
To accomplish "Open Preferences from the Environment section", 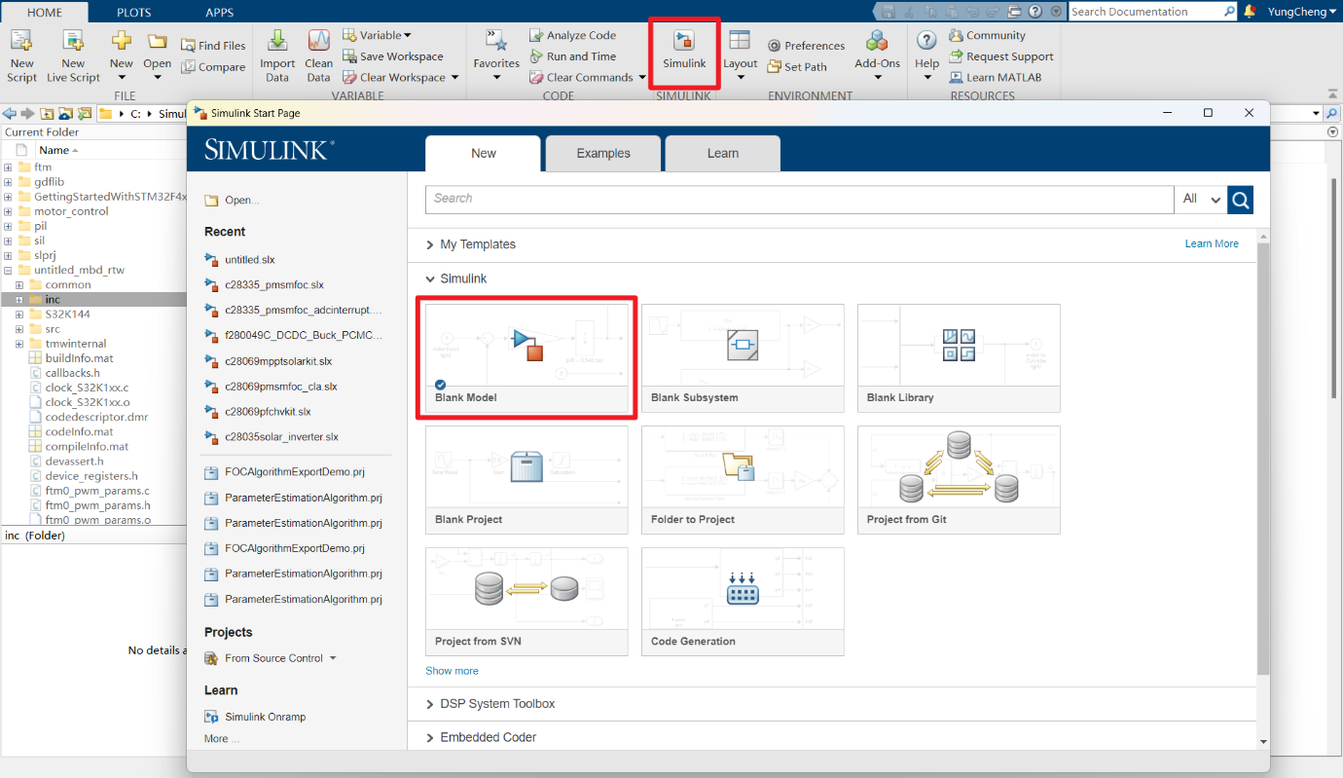I will tap(806, 46).
